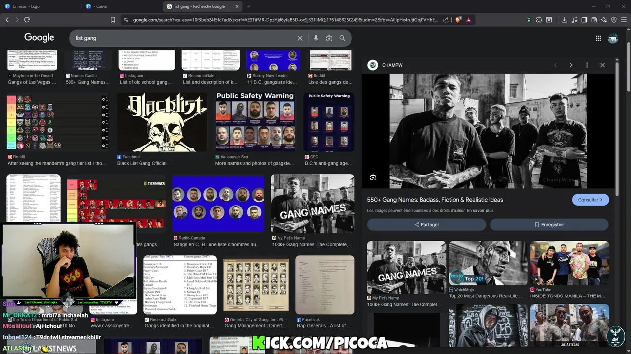Switch to the Canva tab
The image size is (631, 354).
click(121, 6)
